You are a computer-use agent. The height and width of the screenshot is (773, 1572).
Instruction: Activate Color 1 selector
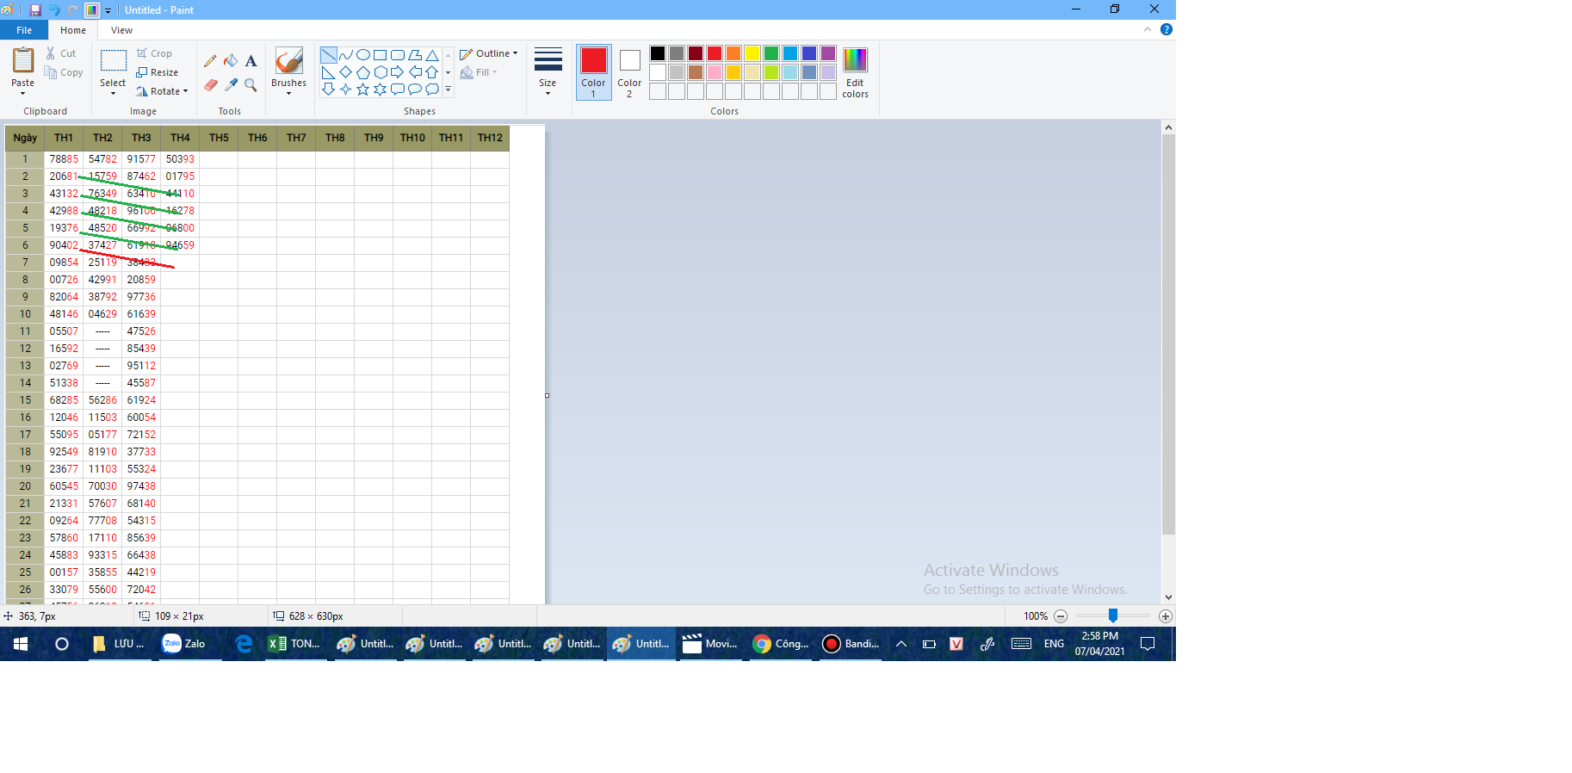593,72
